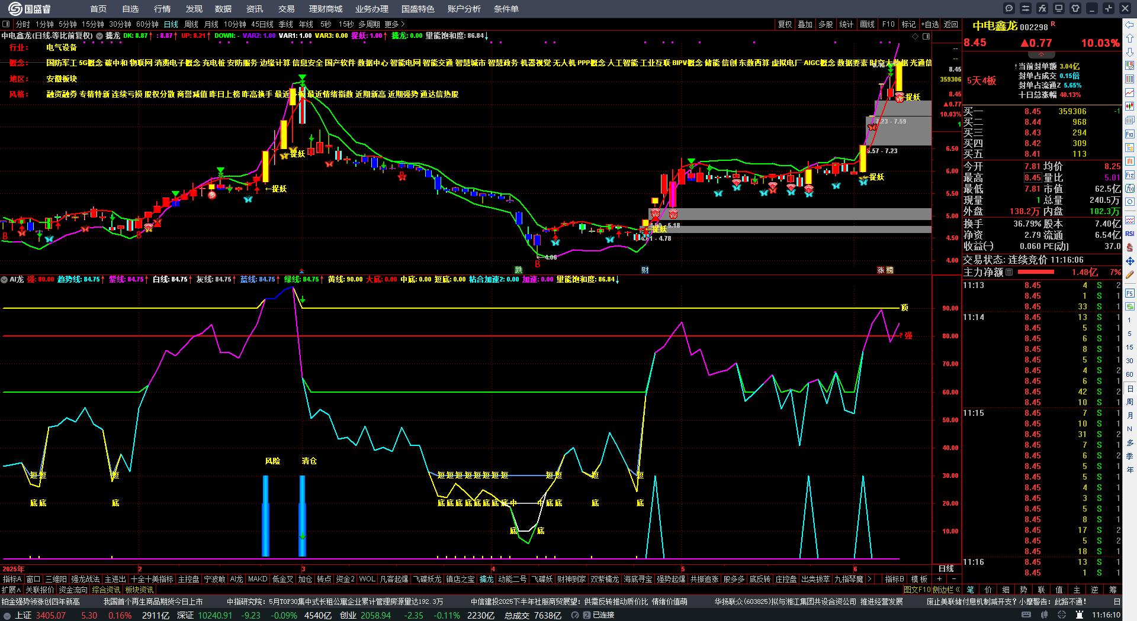This screenshot has height=621, width=1137.
Task: Toggle the square icon at chart top right
Action: point(926,36)
